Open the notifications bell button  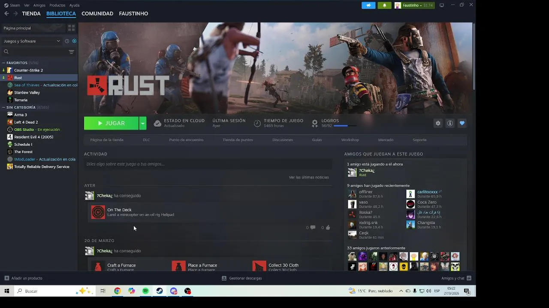(384, 5)
